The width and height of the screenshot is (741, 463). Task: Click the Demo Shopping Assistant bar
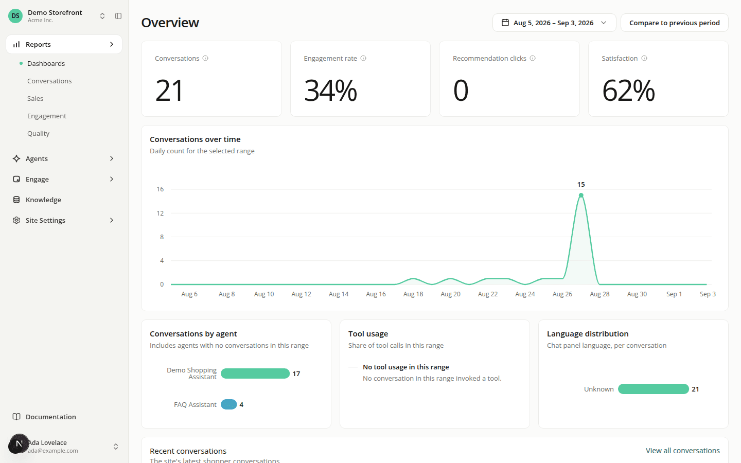coord(255,373)
